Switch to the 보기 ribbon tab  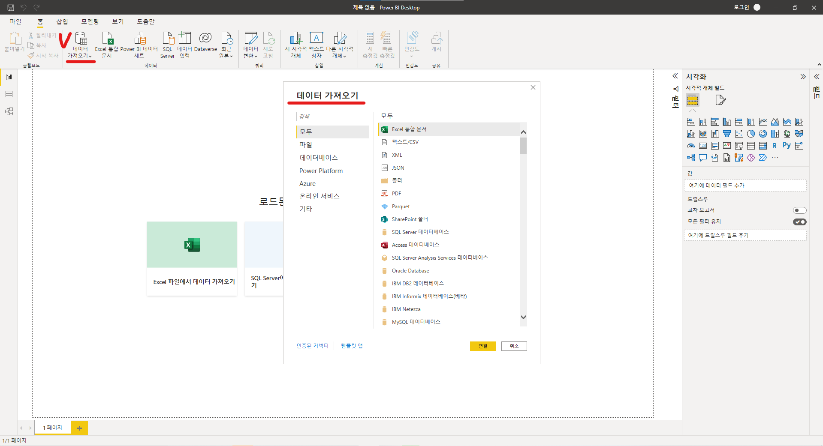click(x=118, y=21)
